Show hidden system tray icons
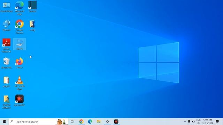The height and width of the screenshot is (125, 223). coord(185,122)
